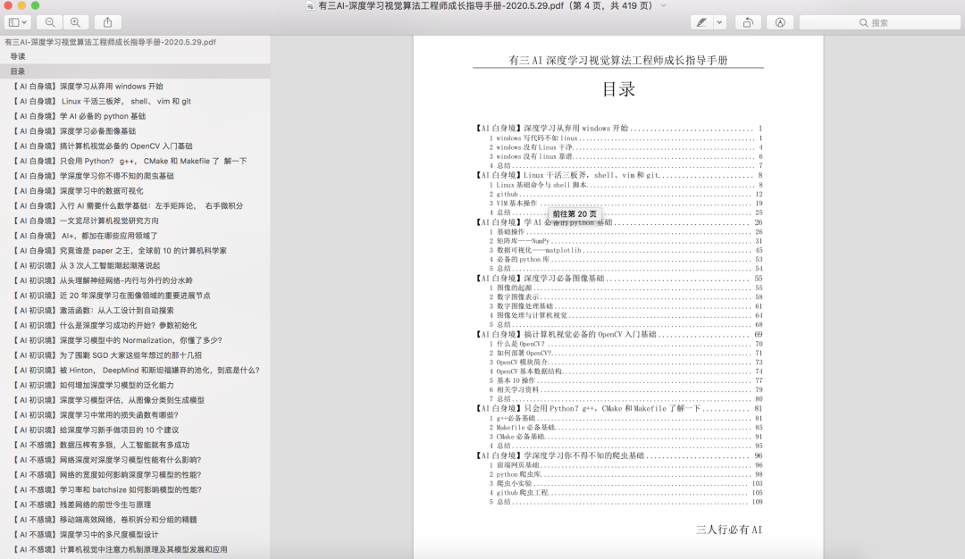This screenshot has height=559, width=965.
Task: Follow TOC link 4 github 爬虫工程
Action: pos(625,493)
